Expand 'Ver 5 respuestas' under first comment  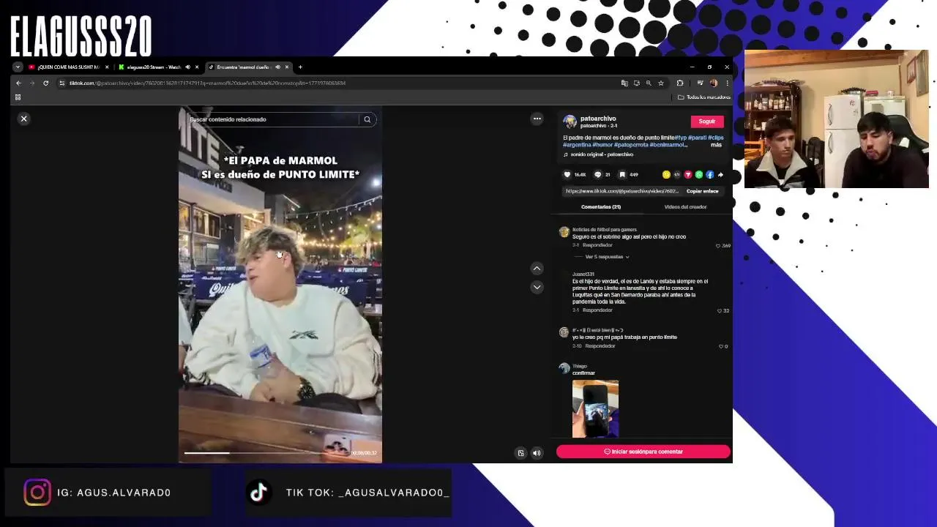pos(606,257)
